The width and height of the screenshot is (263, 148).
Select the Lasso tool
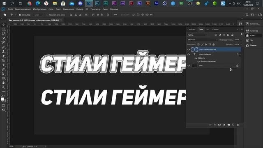[3, 34]
